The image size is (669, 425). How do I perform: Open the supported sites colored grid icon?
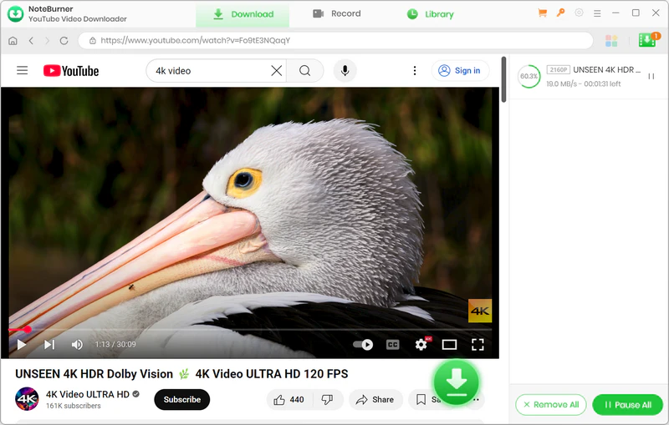(x=611, y=41)
